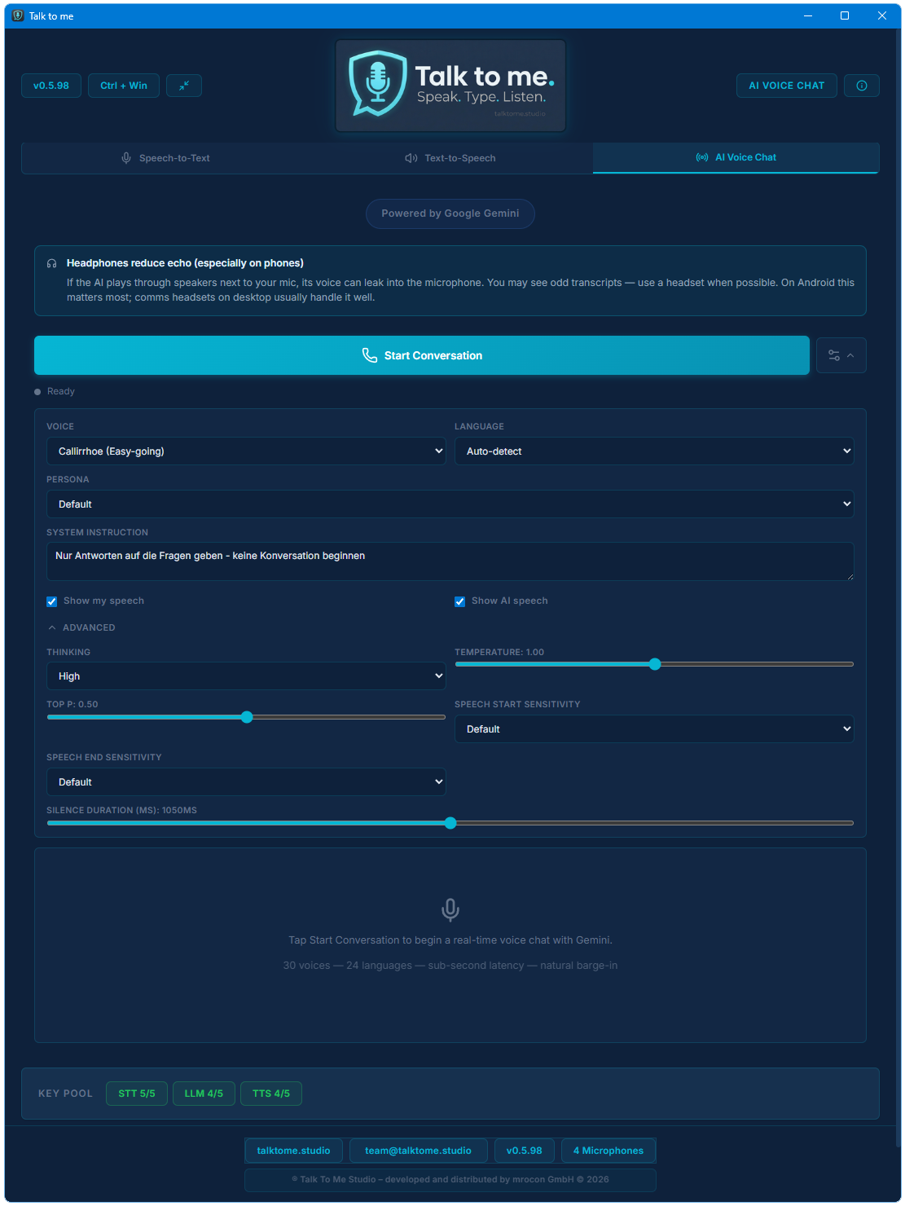This screenshot has width=905, height=1206.
Task: Select the AI Voice Chat tab
Action: pyautogui.click(x=736, y=157)
